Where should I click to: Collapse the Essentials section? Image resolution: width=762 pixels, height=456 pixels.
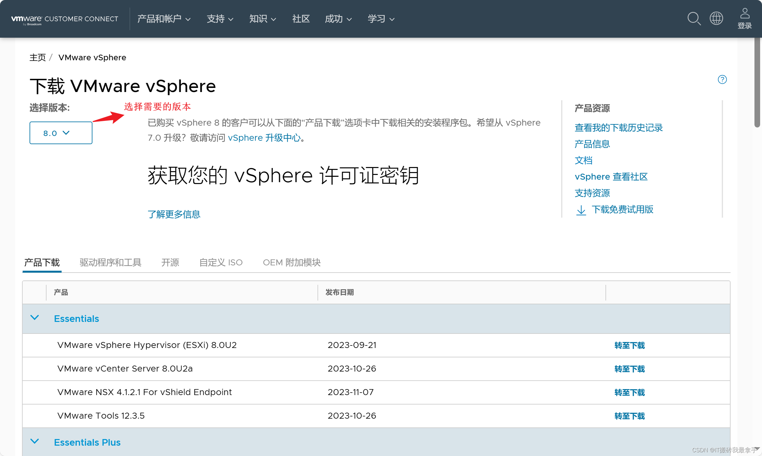(x=35, y=318)
